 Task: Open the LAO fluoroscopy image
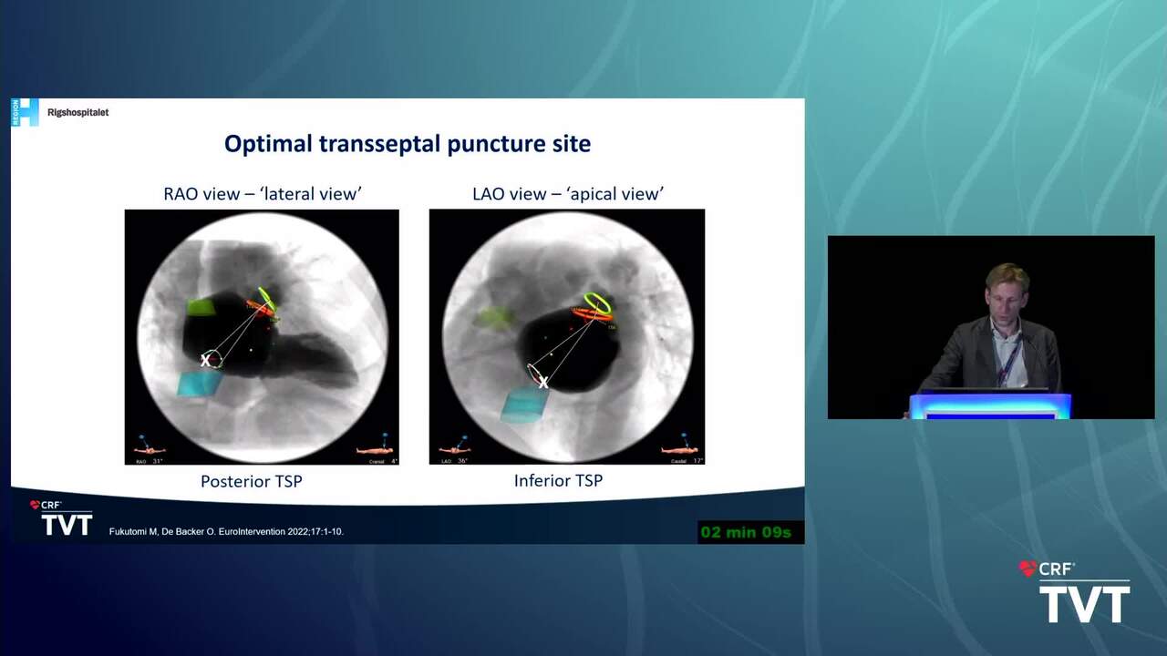[567, 337]
